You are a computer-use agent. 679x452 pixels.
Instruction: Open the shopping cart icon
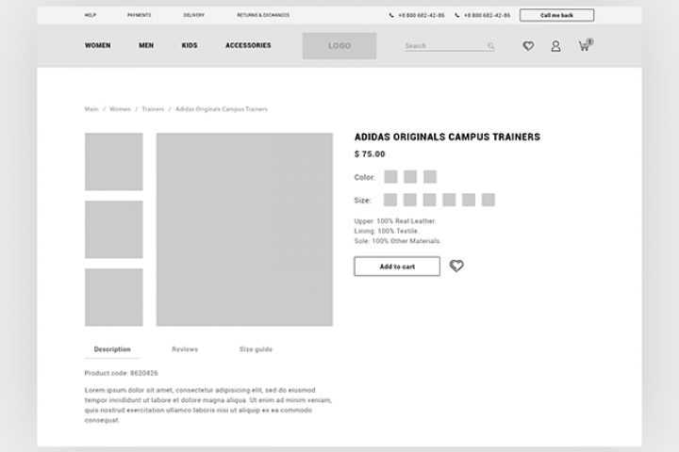tap(586, 45)
